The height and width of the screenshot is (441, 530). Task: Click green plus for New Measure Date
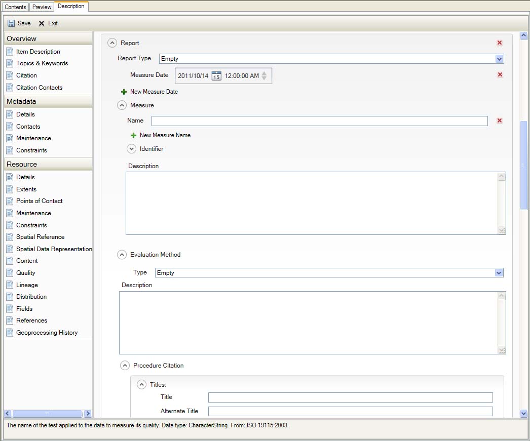click(x=124, y=92)
